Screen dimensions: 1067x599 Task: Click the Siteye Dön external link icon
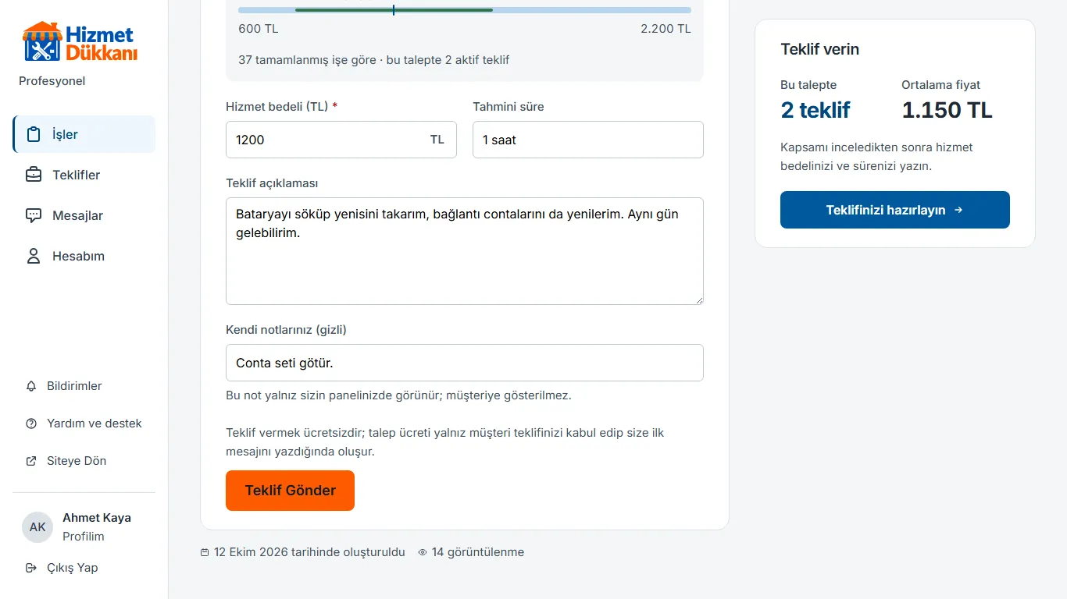[31, 461]
